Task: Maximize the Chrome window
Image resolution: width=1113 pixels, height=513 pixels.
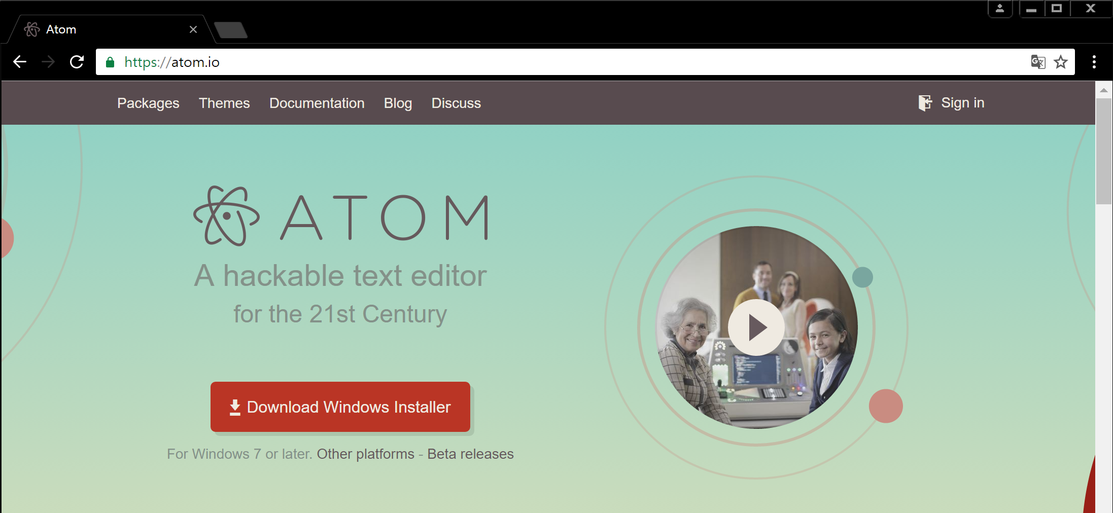Action: click(1057, 9)
